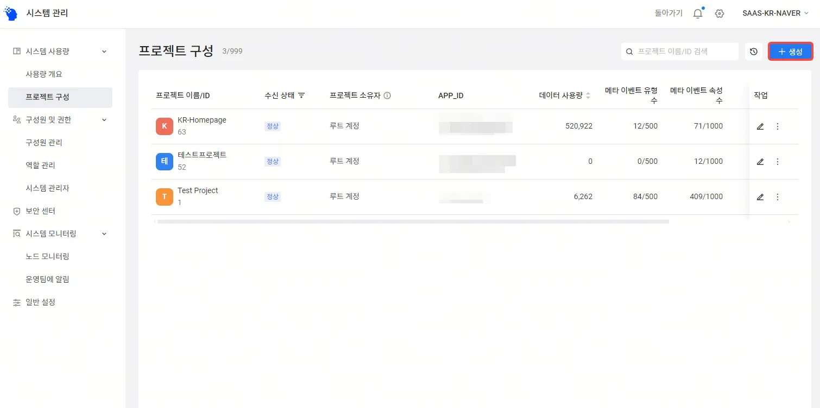Collapse the 시스템 모니터링 chevron

pyautogui.click(x=104, y=234)
